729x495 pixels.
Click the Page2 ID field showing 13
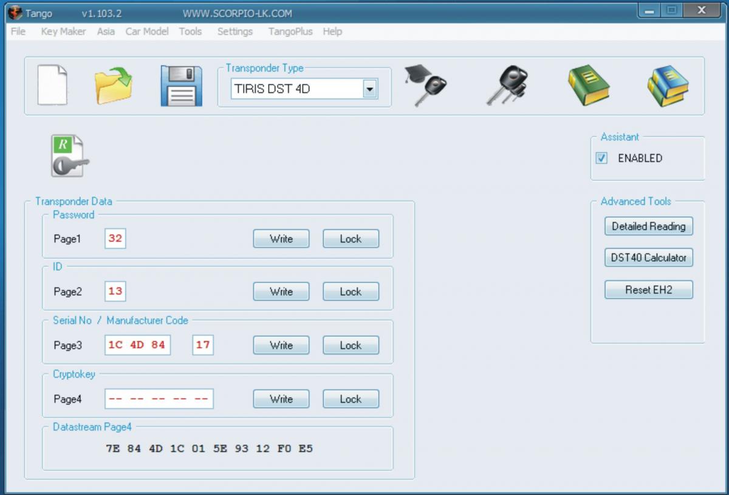(115, 292)
